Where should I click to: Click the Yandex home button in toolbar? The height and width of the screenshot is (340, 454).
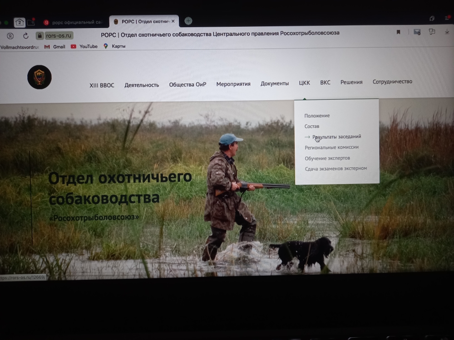10,36
